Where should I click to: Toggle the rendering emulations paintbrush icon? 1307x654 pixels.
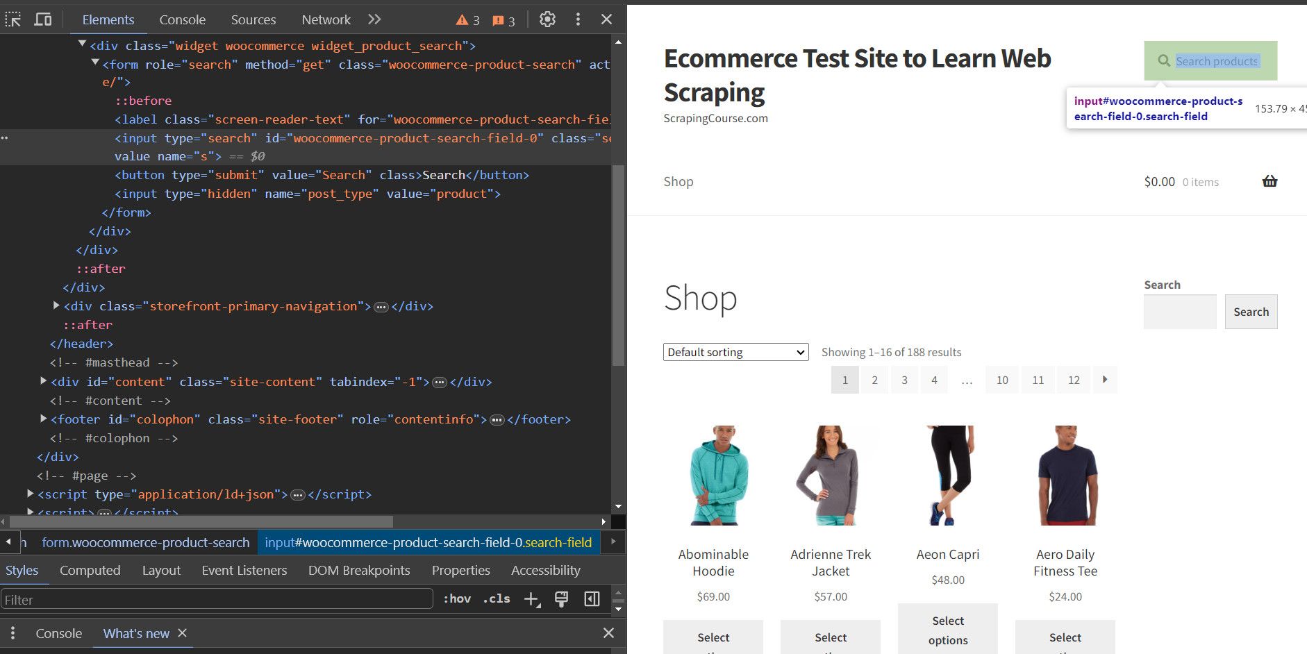561,599
